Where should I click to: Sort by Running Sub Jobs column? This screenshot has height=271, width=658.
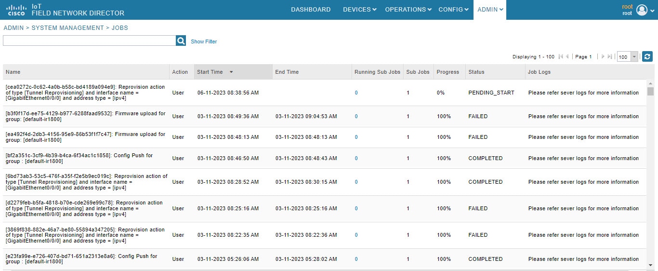tap(377, 72)
